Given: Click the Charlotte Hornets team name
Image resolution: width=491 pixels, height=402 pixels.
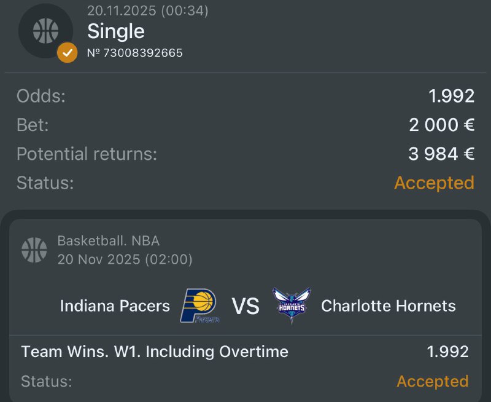Looking at the screenshot, I should tap(389, 305).
